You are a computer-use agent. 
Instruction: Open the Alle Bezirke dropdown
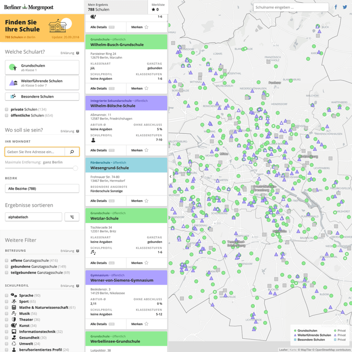(42, 188)
